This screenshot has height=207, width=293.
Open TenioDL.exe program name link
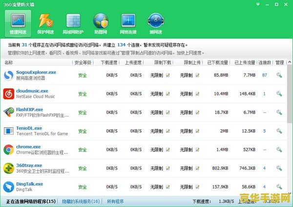tap(29, 128)
